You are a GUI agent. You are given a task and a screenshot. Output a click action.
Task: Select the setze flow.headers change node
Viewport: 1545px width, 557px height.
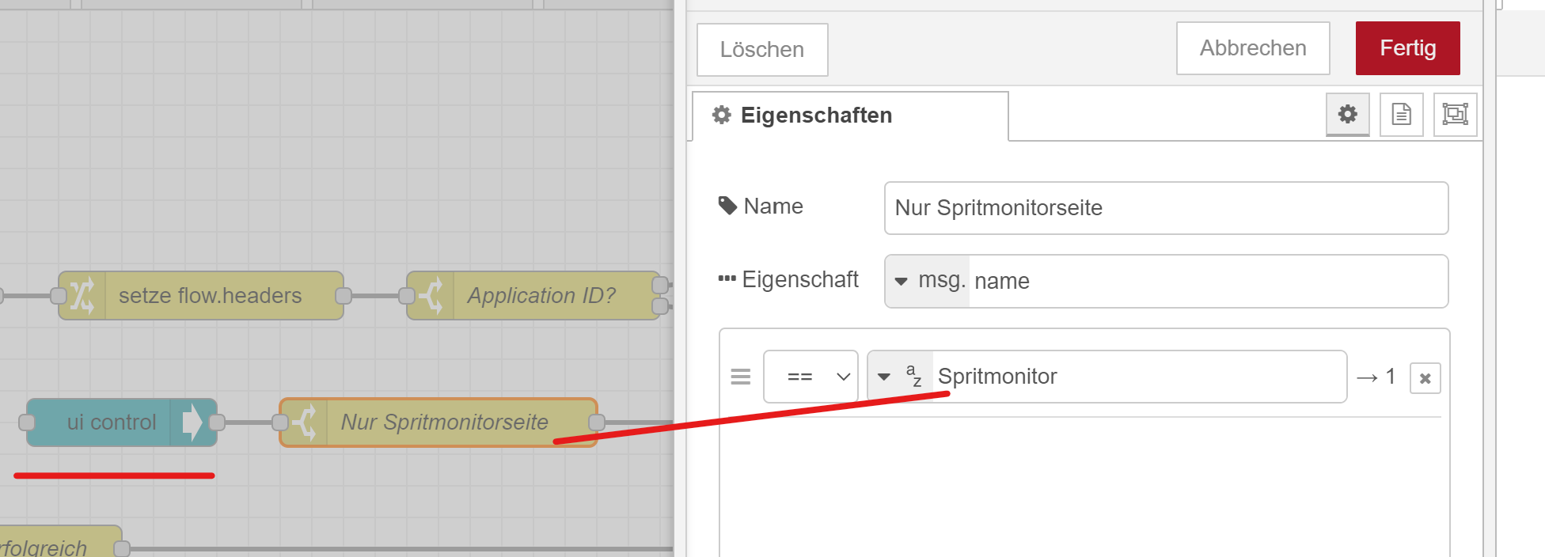pyautogui.click(x=210, y=296)
